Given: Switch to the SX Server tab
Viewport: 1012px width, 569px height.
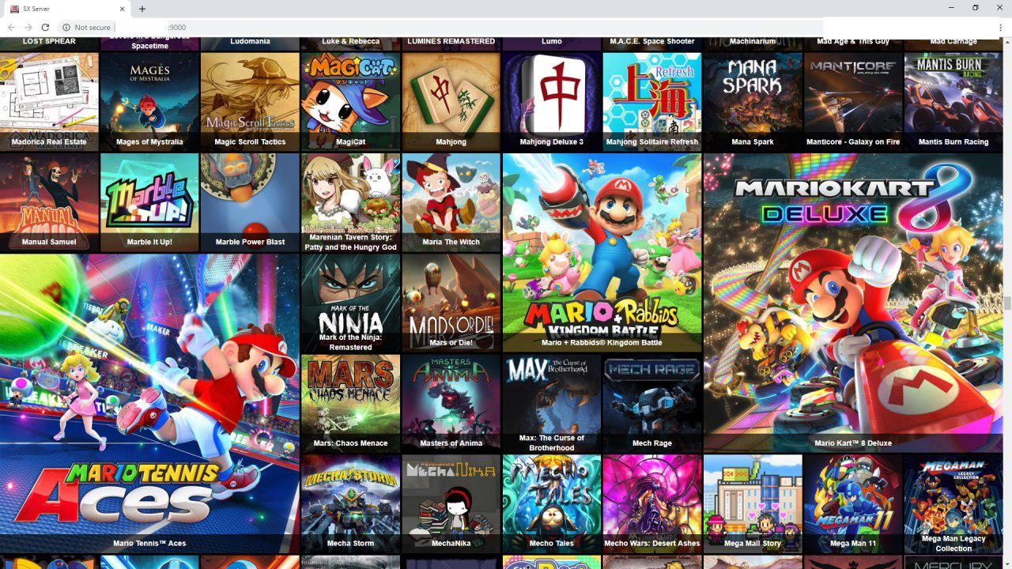Looking at the screenshot, I should pyautogui.click(x=67, y=9).
